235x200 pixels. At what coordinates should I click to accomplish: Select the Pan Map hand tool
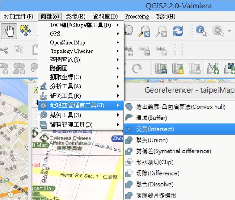(9, 31)
